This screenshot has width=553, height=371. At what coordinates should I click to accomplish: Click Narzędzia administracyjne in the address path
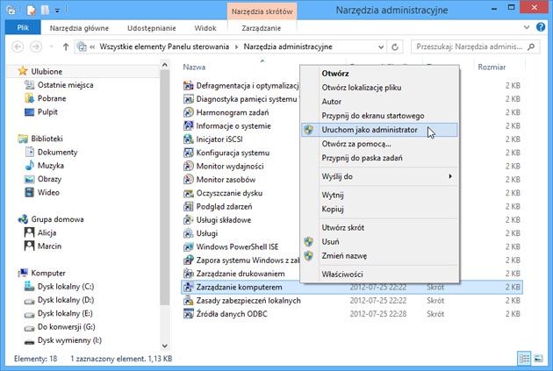click(288, 46)
